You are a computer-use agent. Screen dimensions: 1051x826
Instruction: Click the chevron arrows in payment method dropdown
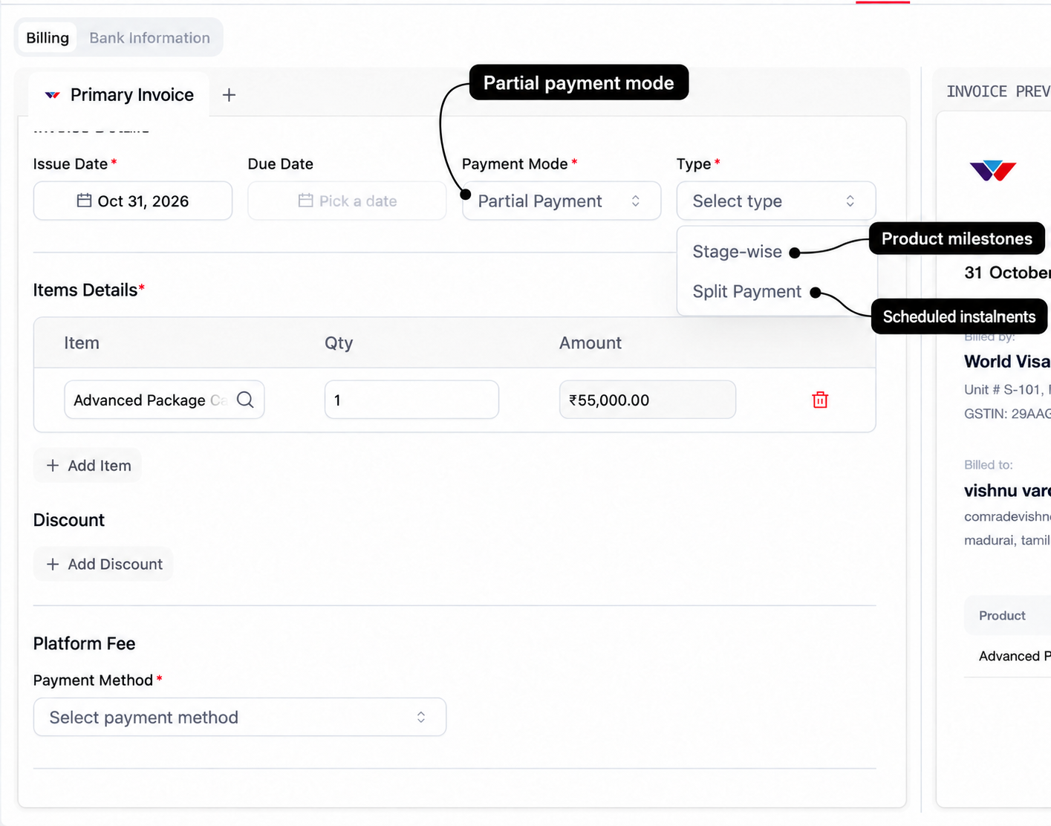pyautogui.click(x=421, y=717)
